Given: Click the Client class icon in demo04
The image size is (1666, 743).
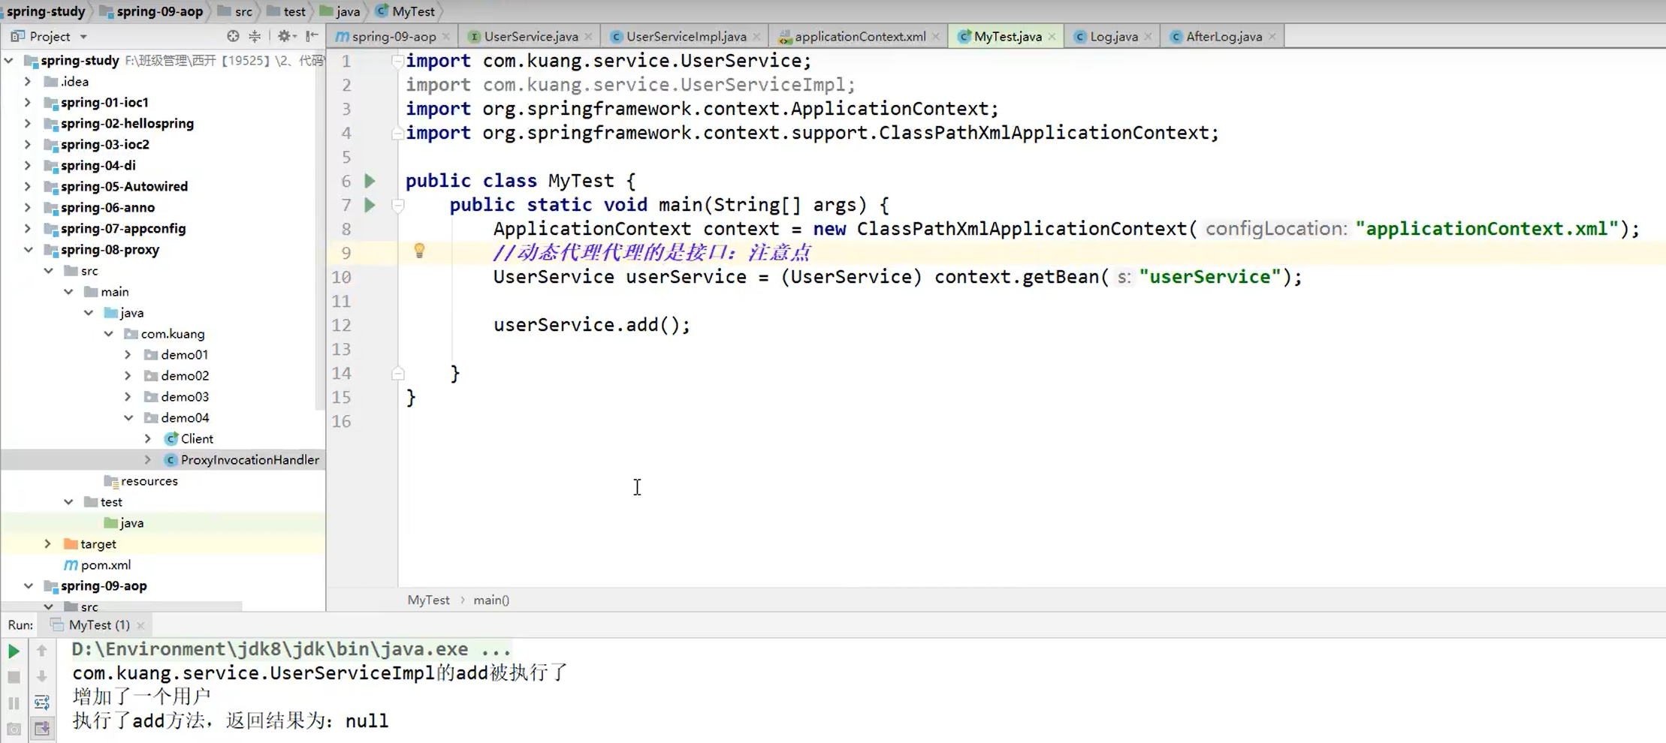Looking at the screenshot, I should [x=171, y=439].
